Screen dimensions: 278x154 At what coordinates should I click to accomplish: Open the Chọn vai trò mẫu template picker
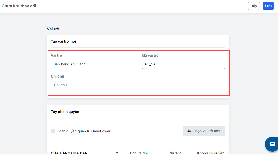(x=204, y=131)
